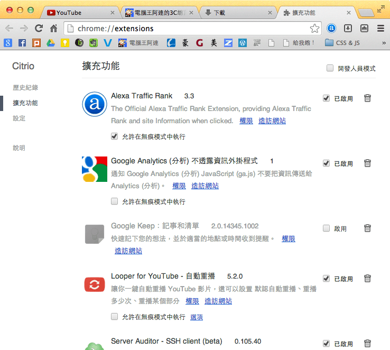Screen dimensions: 390x350
Task: Reload the current page
Action: click(39, 29)
